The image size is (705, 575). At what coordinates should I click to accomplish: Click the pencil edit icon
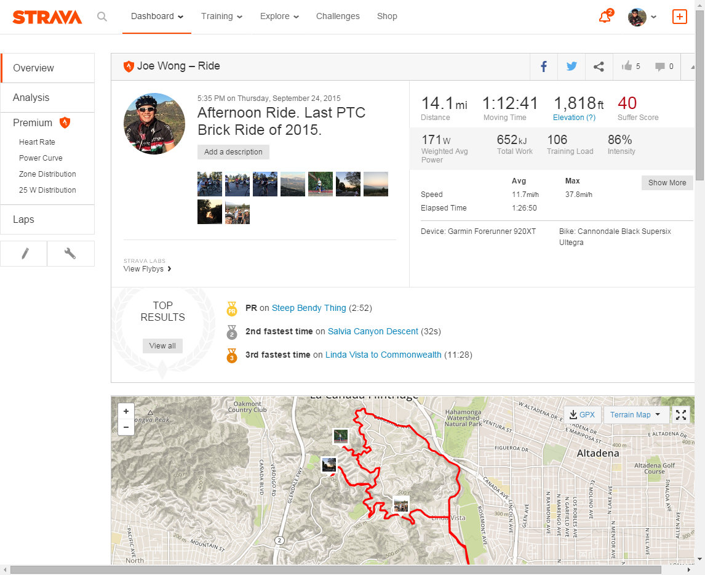click(x=25, y=254)
